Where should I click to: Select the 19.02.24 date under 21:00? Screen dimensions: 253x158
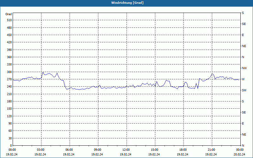[x=211, y=154]
